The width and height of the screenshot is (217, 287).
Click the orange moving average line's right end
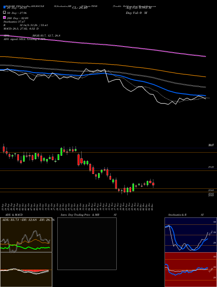tap(205, 77)
